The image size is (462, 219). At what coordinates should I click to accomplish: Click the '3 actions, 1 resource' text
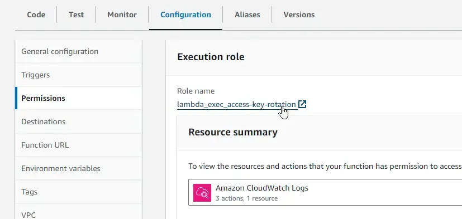tap(246, 198)
